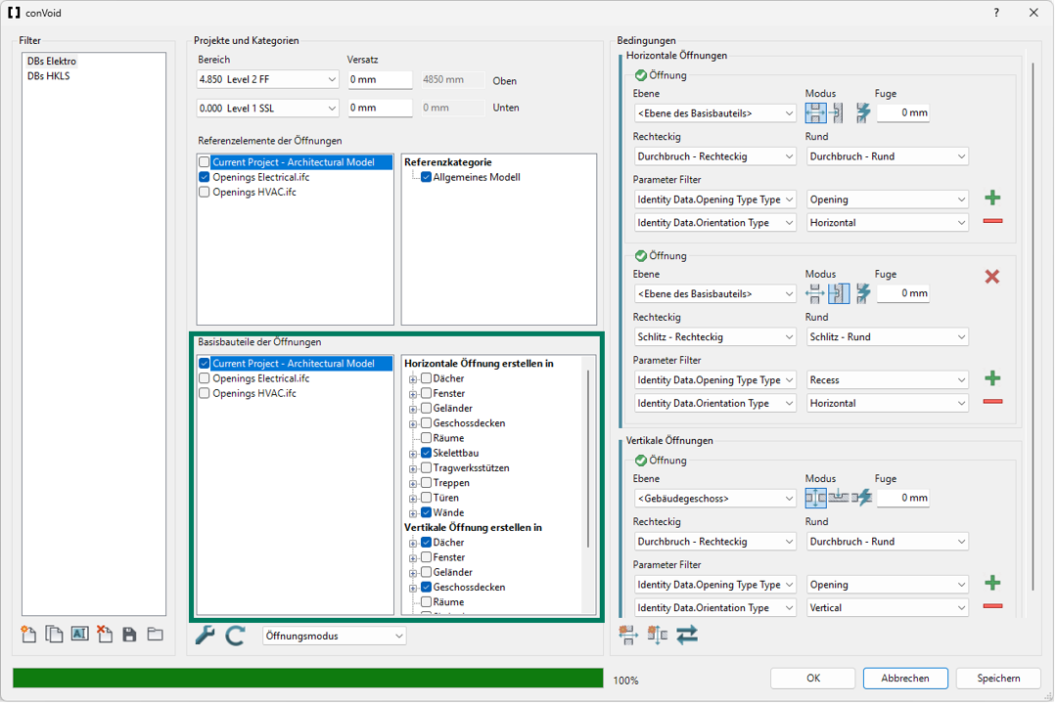
Task: Toggle the green check of the Schlitz Öffnung
Action: pyautogui.click(x=641, y=256)
